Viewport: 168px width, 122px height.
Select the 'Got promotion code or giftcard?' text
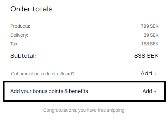(44, 74)
